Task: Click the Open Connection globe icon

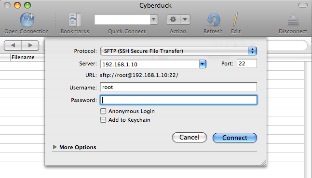Action: (x=27, y=20)
